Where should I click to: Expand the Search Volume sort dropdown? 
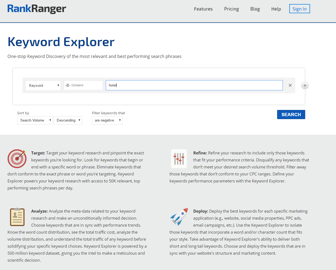[x=35, y=120]
